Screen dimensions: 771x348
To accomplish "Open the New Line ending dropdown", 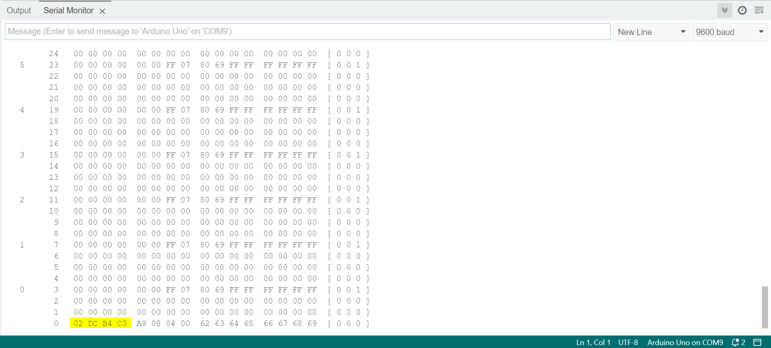I will 652,32.
